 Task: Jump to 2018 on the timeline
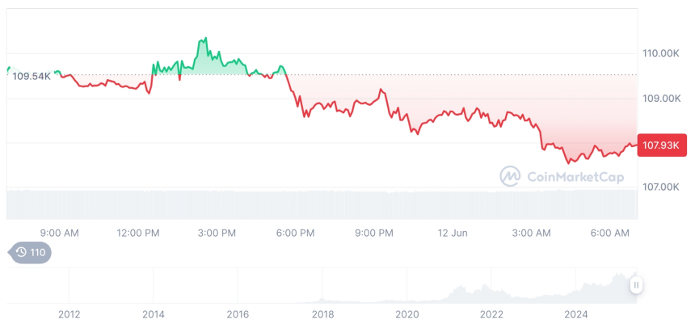pyautogui.click(x=322, y=313)
